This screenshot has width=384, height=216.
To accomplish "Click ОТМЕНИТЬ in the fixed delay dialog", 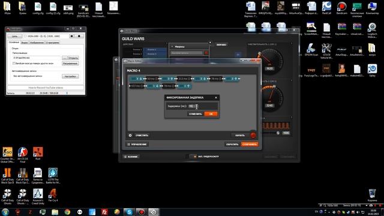I will pos(196,114).
